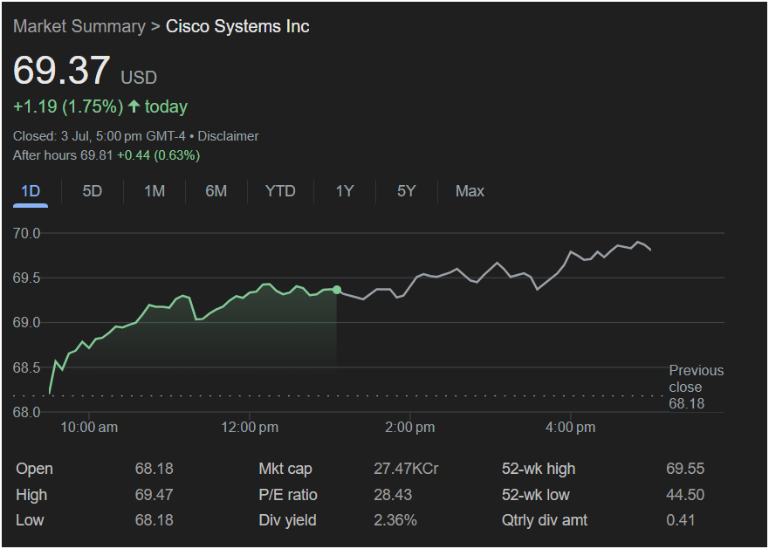Click the +1.19 (1.75%) change text
769x549 pixels.
coord(68,106)
